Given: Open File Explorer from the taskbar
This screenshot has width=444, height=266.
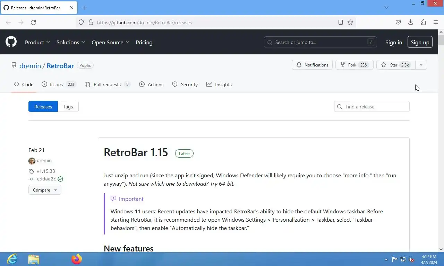Looking at the screenshot, I should coord(34,259).
